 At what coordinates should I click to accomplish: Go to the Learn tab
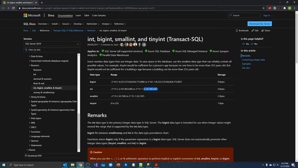point(78,15)
